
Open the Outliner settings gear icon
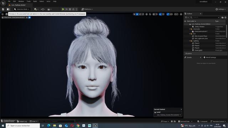click(226, 17)
